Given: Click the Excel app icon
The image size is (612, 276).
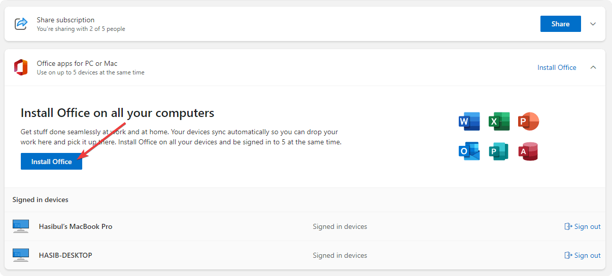Looking at the screenshot, I should pyautogui.click(x=499, y=122).
